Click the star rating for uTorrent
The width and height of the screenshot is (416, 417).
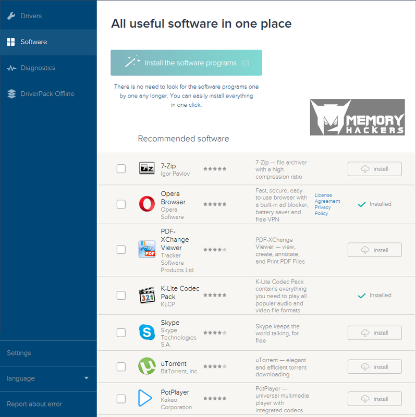(215, 366)
